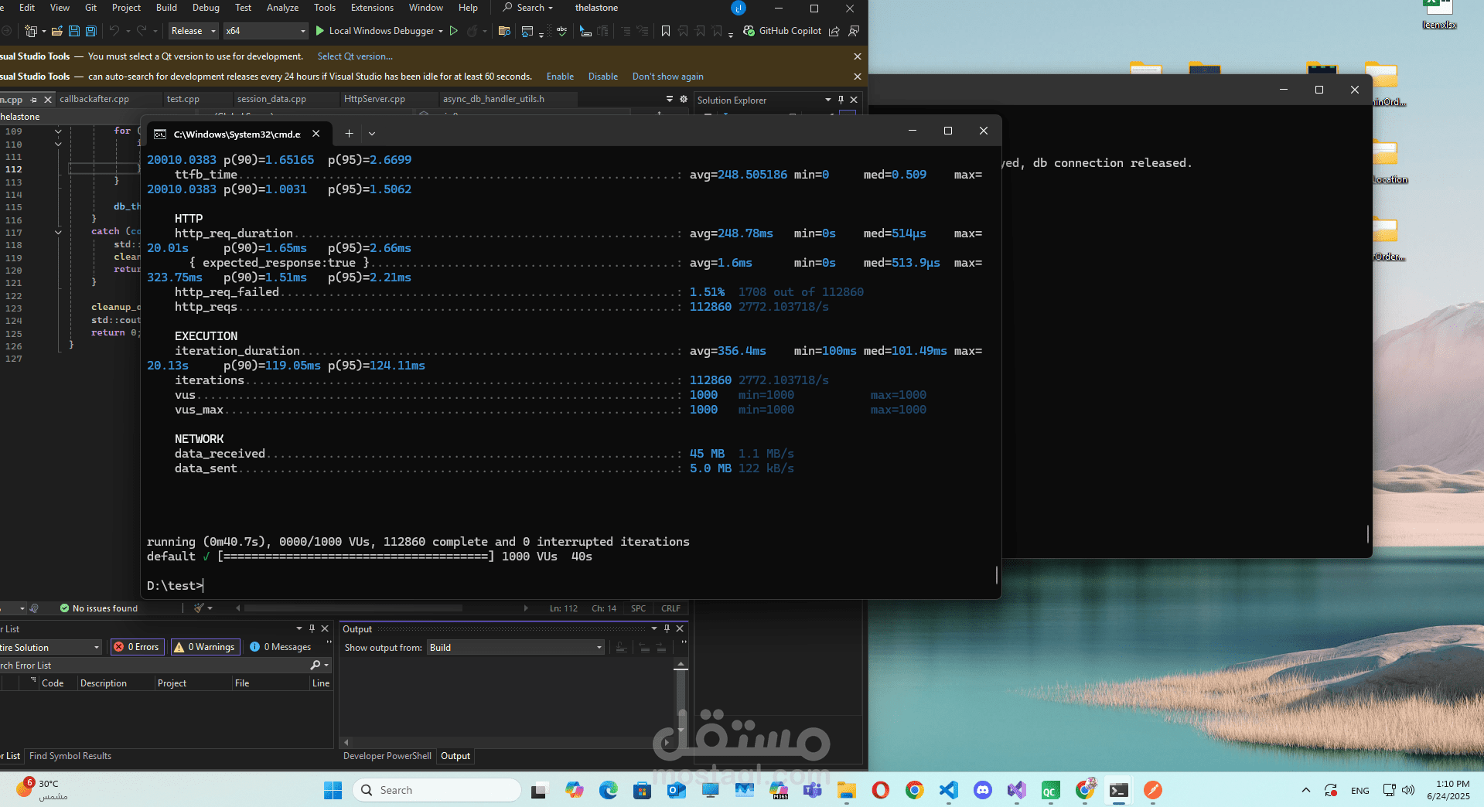Screen dimensions: 1484x807
Task: Open the Analyze menu
Action: pyautogui.click(x=282, y=8)
